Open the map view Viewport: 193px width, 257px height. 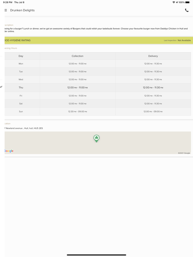point(98,143)
